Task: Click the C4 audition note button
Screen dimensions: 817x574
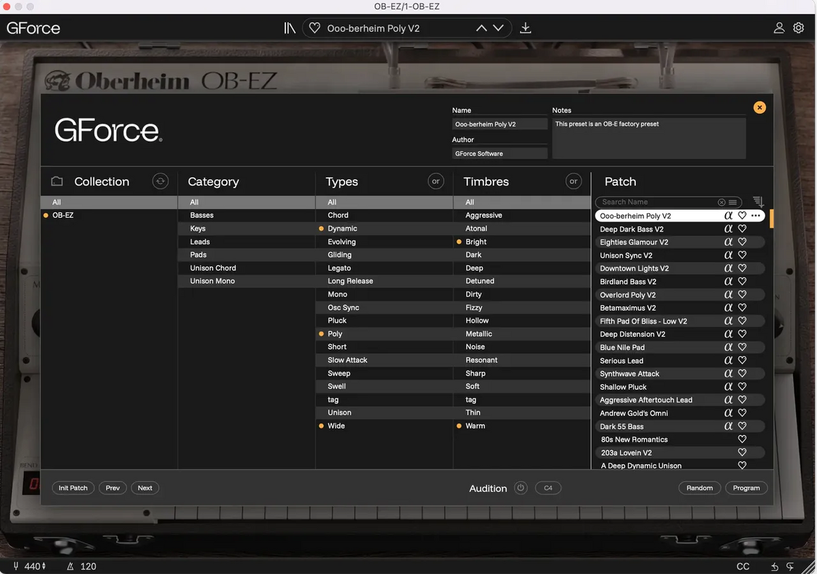Action: 548,488
